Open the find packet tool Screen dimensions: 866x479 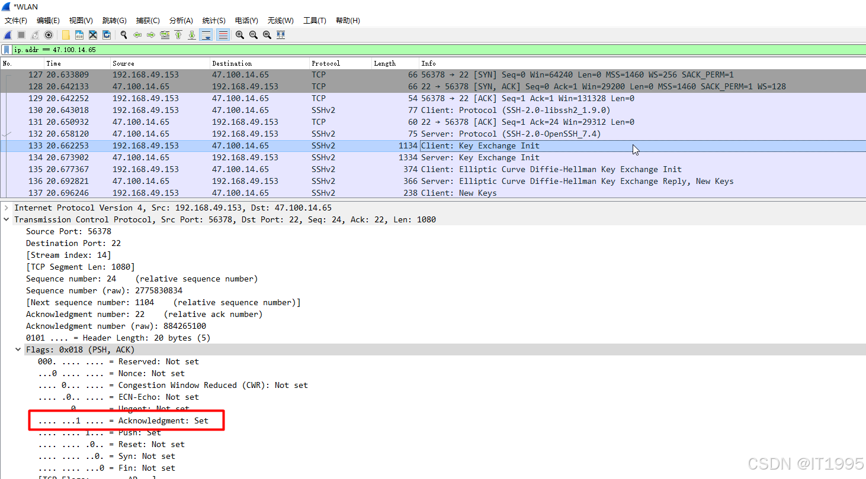(x=123, y=35)
